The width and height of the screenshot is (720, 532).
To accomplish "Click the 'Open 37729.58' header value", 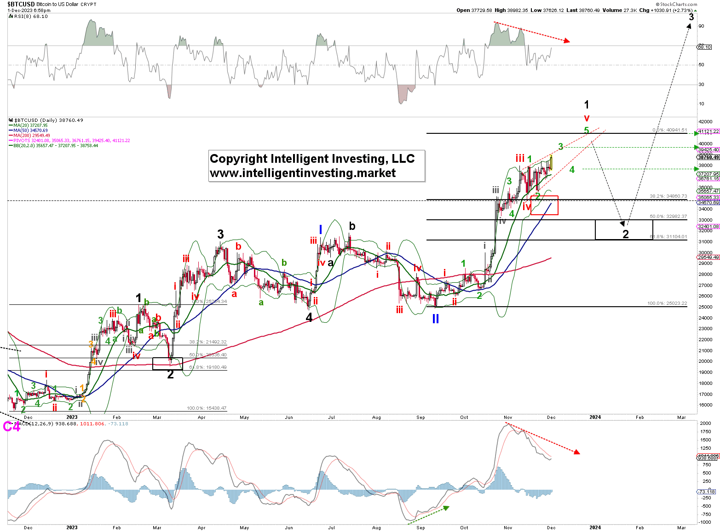I will [x=474, y=10].
